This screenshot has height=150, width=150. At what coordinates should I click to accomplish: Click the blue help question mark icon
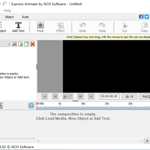tap(31, 106)
